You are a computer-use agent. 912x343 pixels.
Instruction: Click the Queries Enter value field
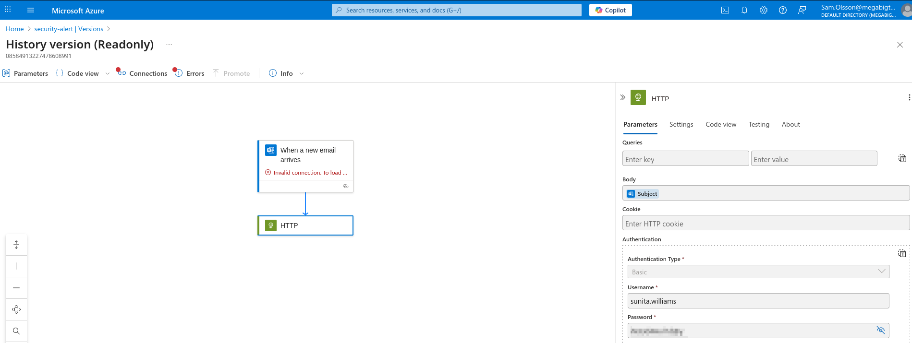click(x=814, y=159)
